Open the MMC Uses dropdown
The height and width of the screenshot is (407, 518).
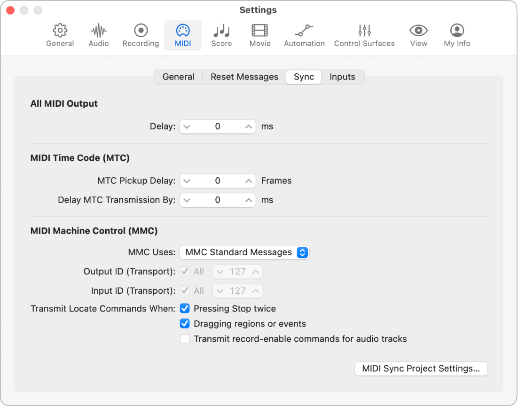tap(244, 252)
